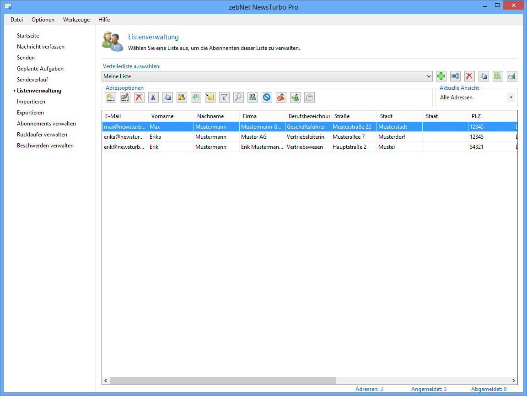Sort by the Staat column header
This screenshot has width=527, height=396.
click(x=445, y=116)
